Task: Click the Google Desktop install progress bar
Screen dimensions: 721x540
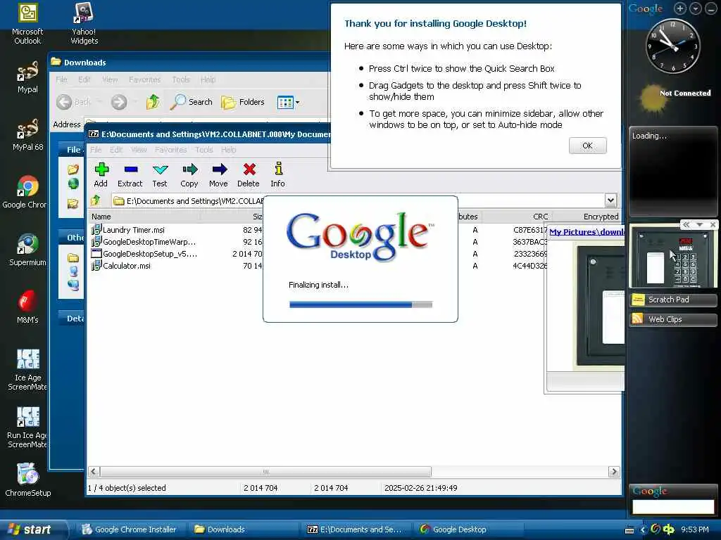Action: (361, 304)
